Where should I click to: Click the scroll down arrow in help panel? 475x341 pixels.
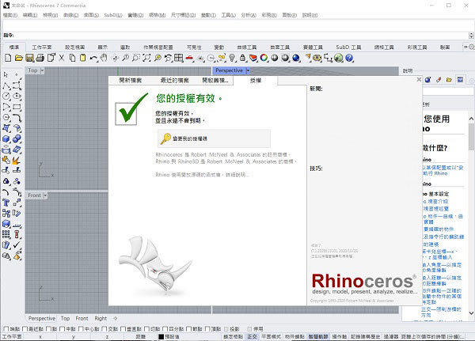tap(471, 313)
